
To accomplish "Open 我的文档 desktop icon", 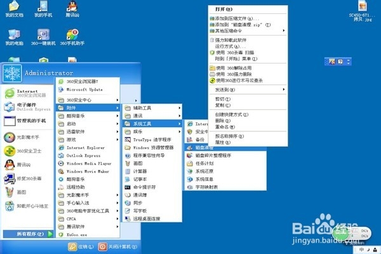I will [x=14, y=10].
